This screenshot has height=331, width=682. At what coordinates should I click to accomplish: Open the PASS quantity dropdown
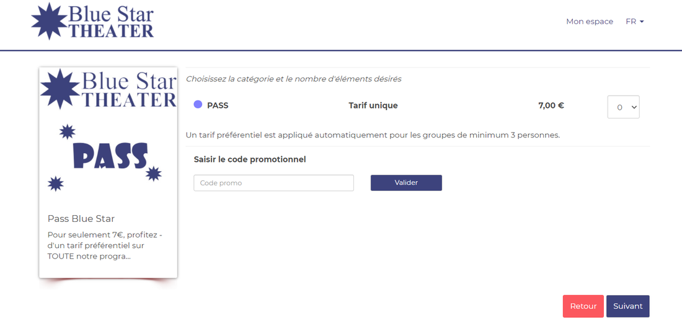tap(623, 107)
